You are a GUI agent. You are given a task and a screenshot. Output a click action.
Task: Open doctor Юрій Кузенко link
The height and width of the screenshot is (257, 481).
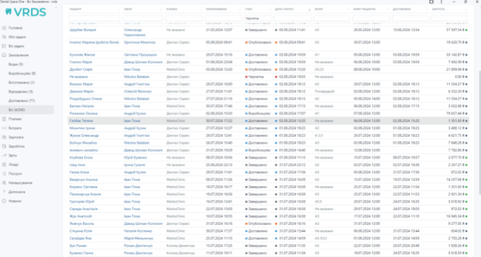tap(135, 157)
